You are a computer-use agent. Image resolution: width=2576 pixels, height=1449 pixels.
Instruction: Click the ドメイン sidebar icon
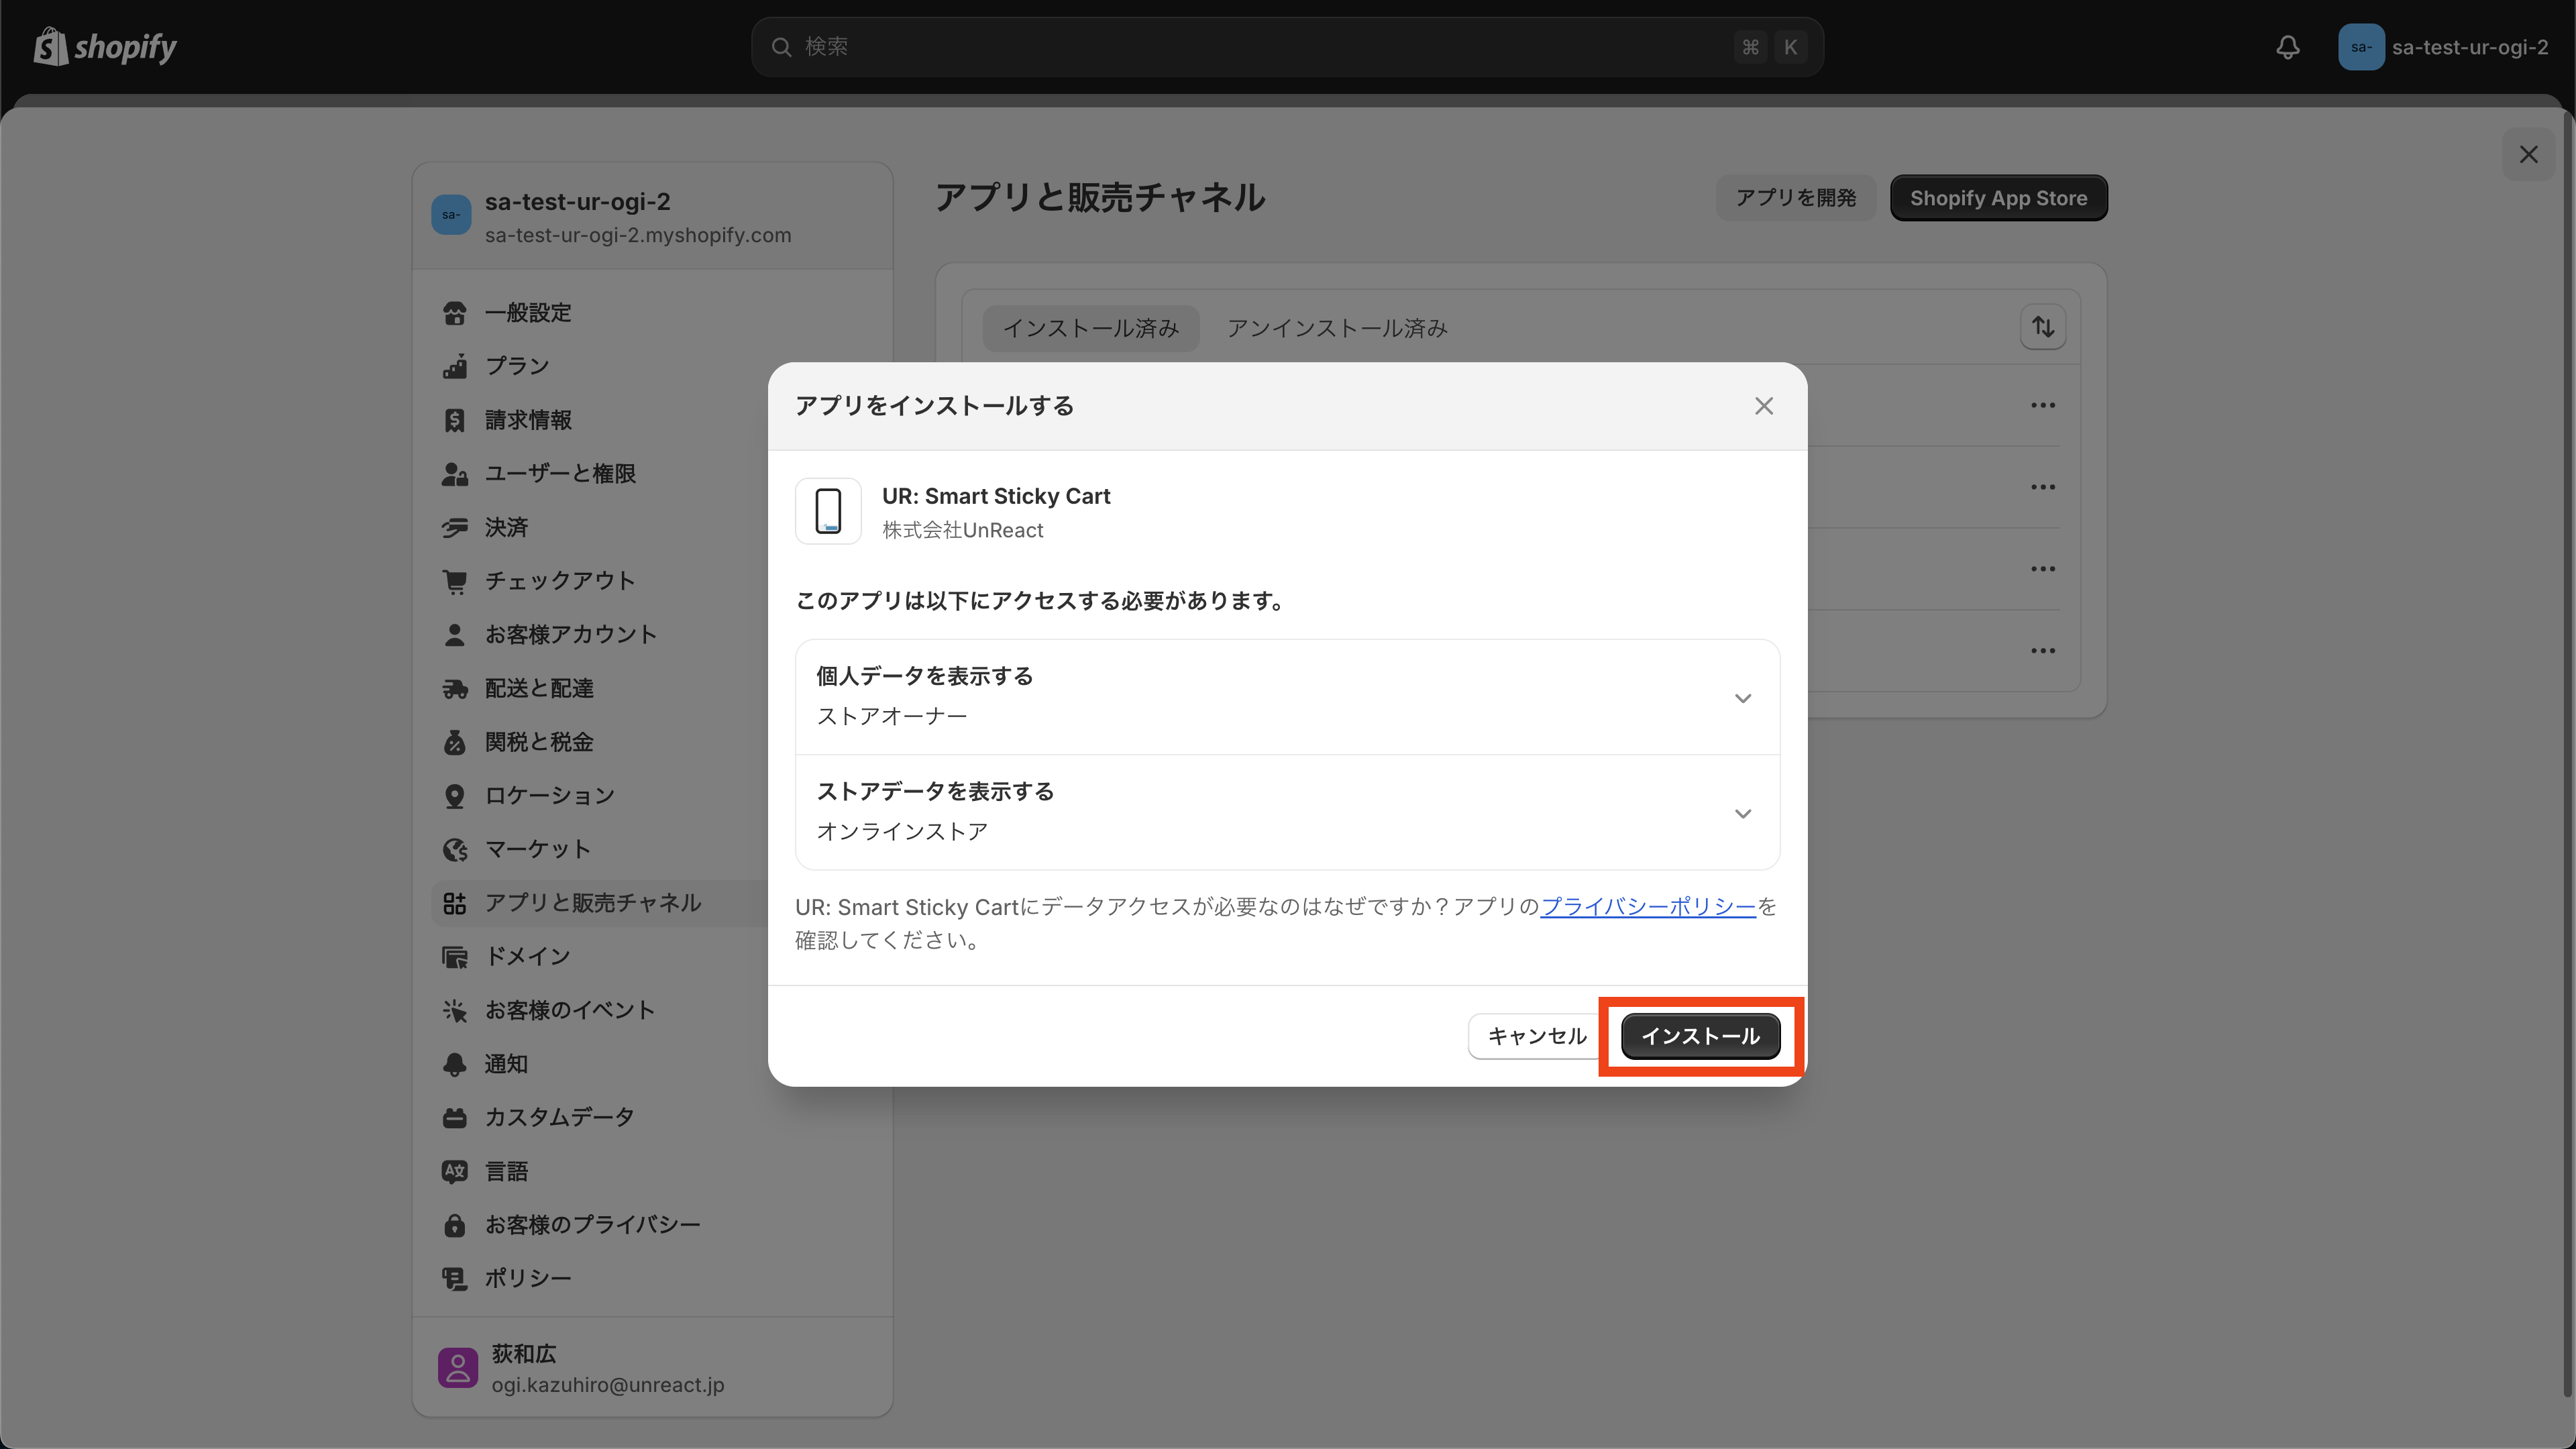[455, 956]
